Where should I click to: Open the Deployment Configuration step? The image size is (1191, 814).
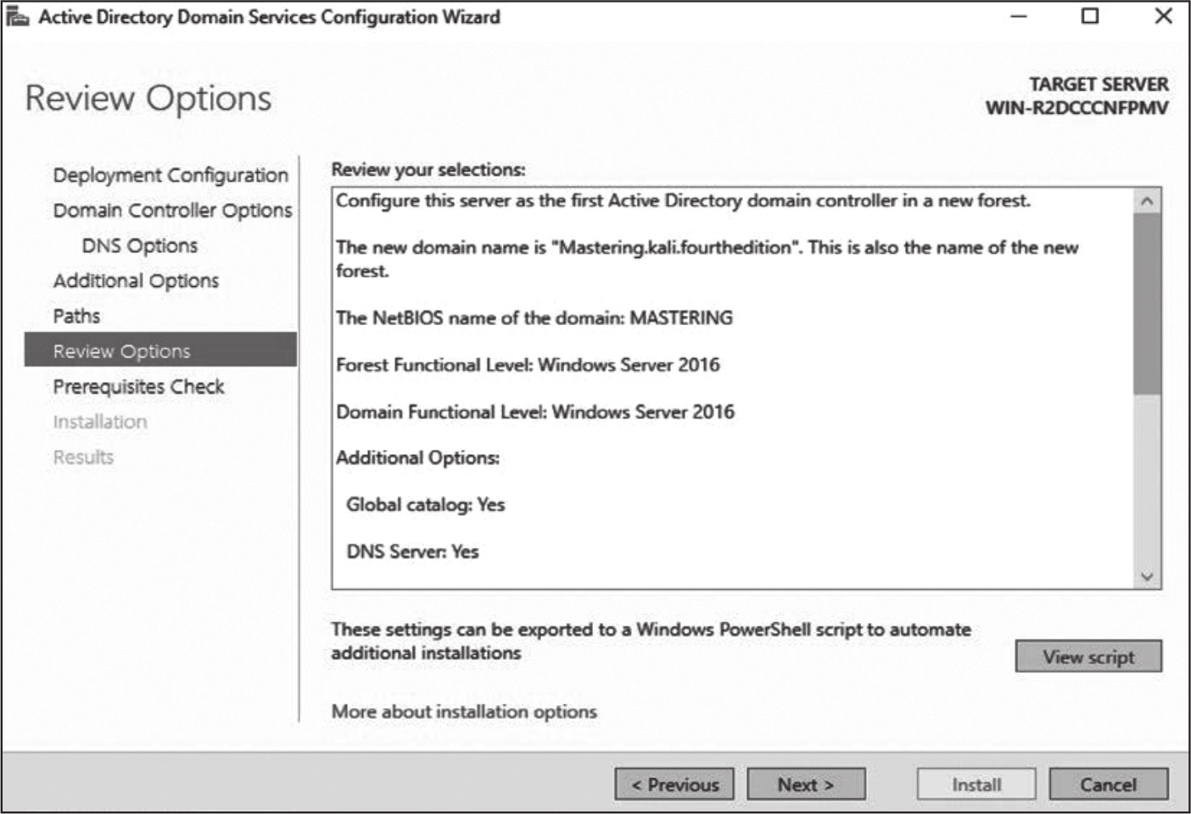coord(171,175)
